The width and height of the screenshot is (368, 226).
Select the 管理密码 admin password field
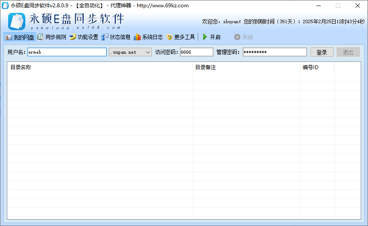click(x=274, y=52)
